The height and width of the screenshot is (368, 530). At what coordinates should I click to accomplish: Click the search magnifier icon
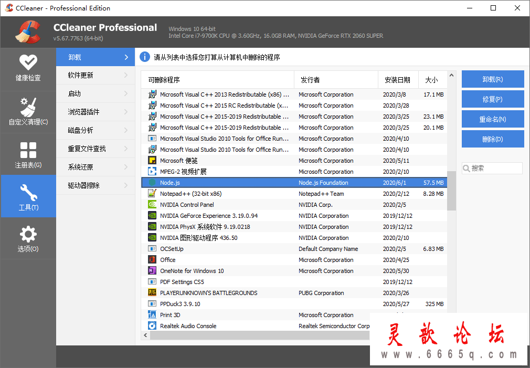tap(467, 168)
